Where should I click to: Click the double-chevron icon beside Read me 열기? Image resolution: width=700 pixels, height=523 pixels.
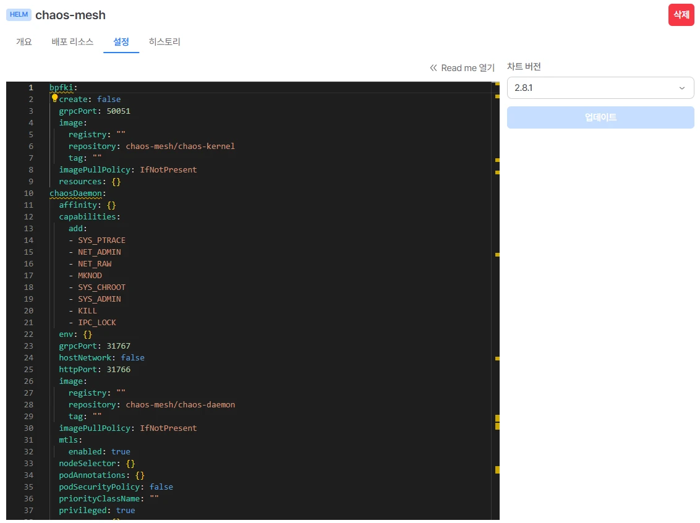(433, 68)
